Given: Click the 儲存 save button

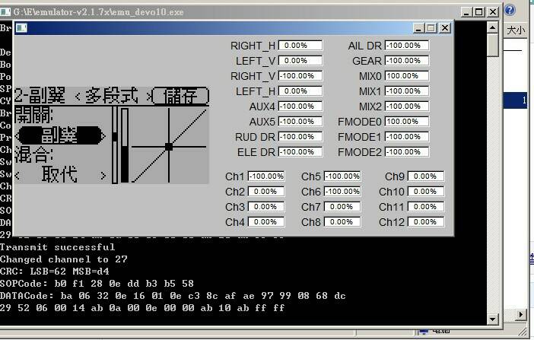Looking at the screenshot, I should tap(180, 96).
